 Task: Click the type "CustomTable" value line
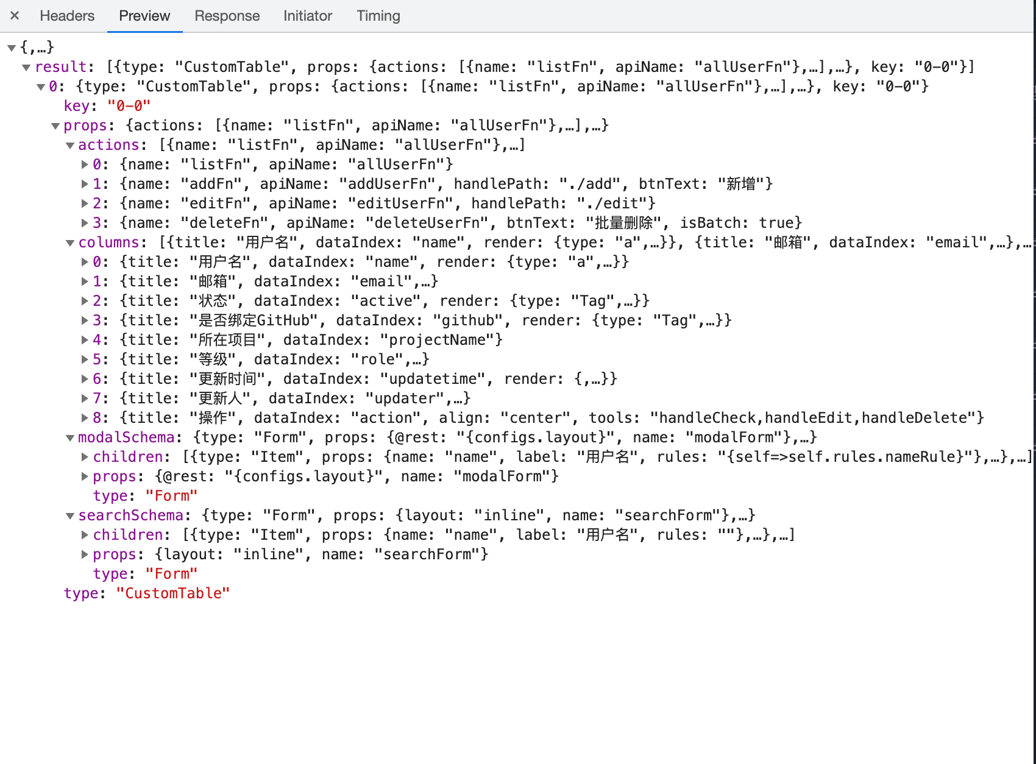[x=147, y=593]
